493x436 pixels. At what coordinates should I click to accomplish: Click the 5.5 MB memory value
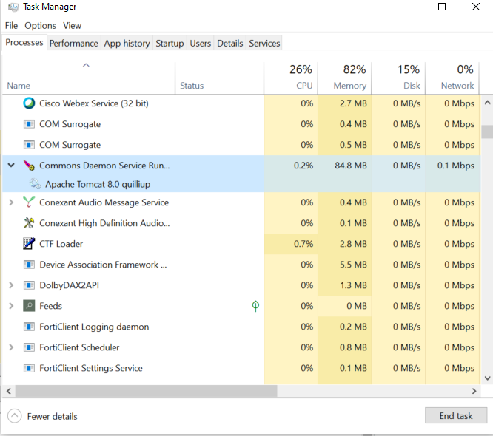coord(353,265)
